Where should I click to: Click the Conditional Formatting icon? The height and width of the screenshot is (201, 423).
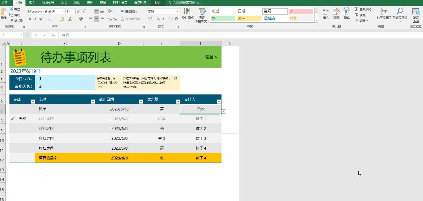tap(188, 14)
